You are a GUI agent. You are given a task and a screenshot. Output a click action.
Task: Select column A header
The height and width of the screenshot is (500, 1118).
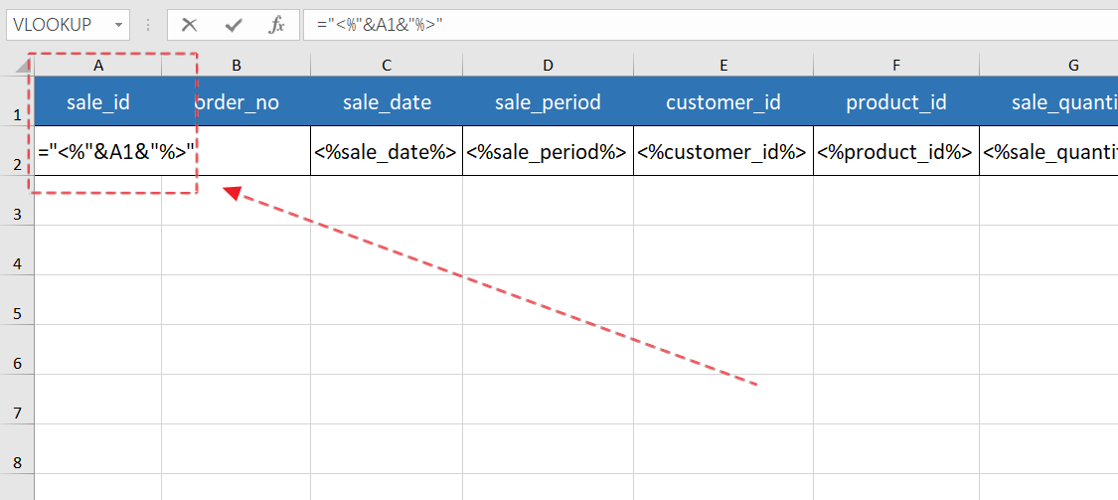point(98,66)
